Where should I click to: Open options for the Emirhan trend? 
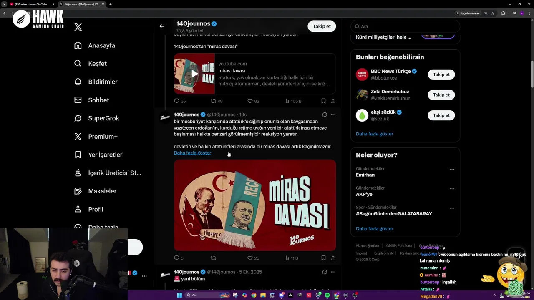pyautogui.click(x=452, y=170)
